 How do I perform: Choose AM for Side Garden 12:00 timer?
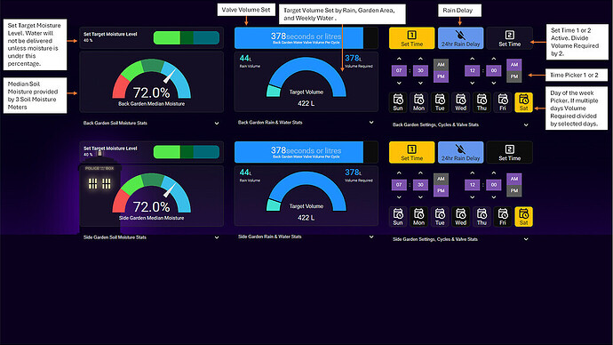coord(514,179)
